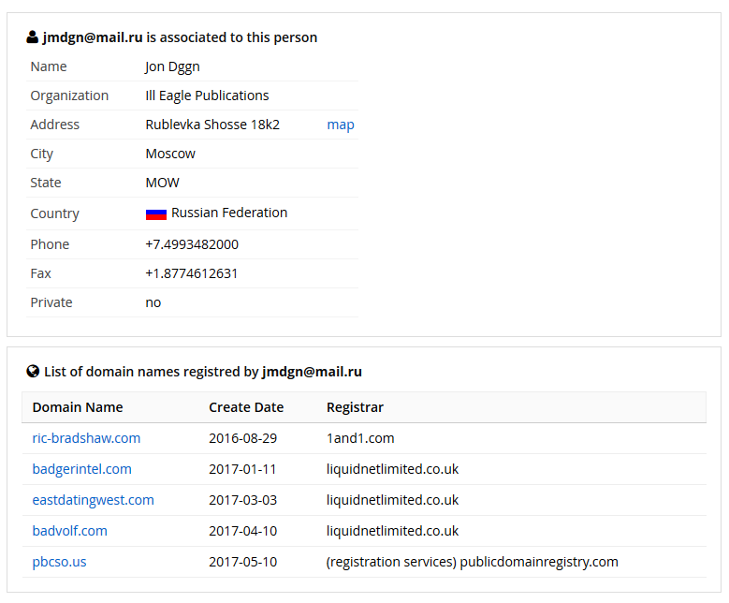Click the Domain Name column header
The width and height of the screenshot is (729, 603).
[x=78, y=407]
